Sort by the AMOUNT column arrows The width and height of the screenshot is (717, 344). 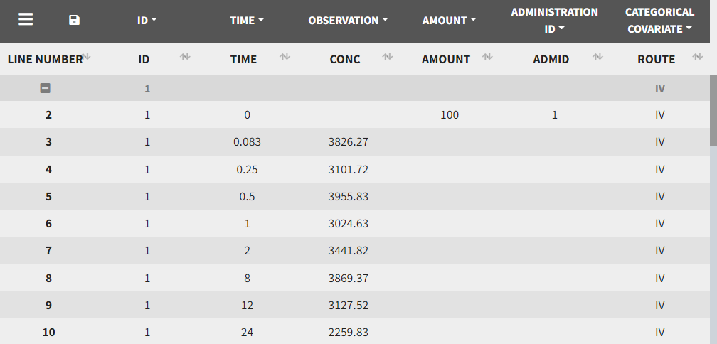coord(487,56)
